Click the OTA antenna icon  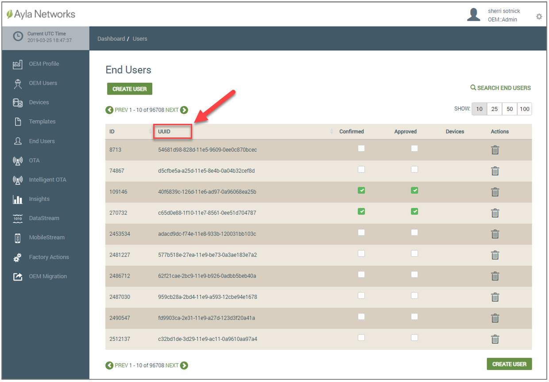tap(17, 160)
